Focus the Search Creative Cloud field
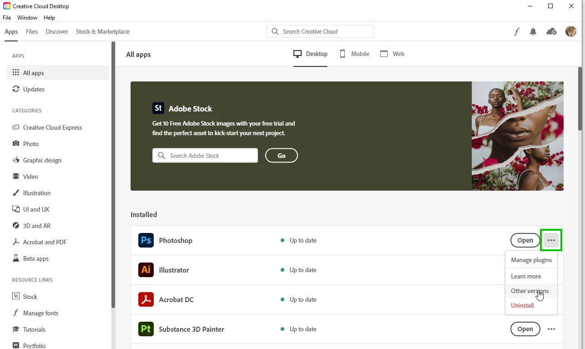This screenshot has width=585, height=349. [x=320, y=31]
